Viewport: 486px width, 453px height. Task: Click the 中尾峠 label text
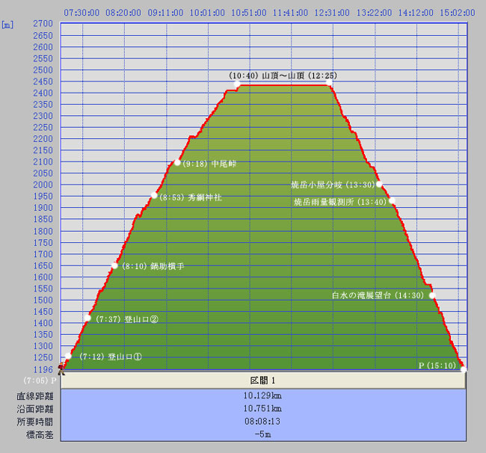point(224,164)
